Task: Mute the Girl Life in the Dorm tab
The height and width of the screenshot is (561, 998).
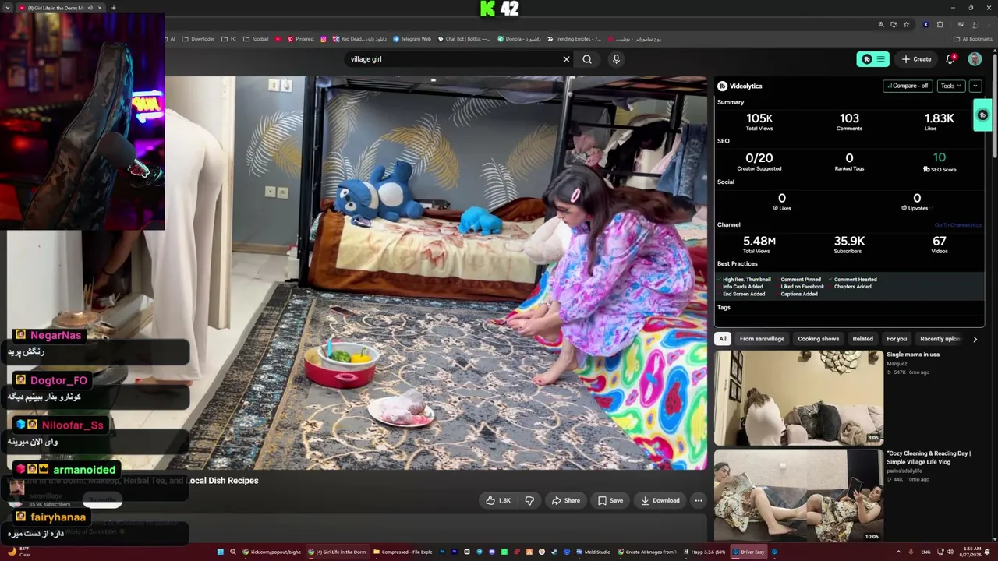Action: (x=90, y=8)
